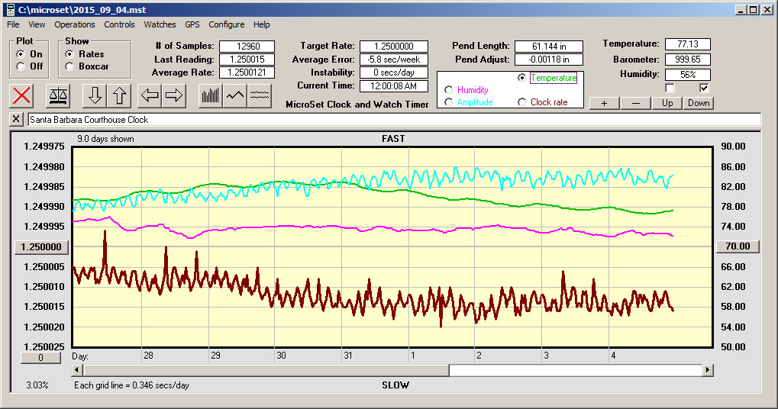Select the Temperature trace radio button
The image size is (778, 409).
tap(521, 77)
